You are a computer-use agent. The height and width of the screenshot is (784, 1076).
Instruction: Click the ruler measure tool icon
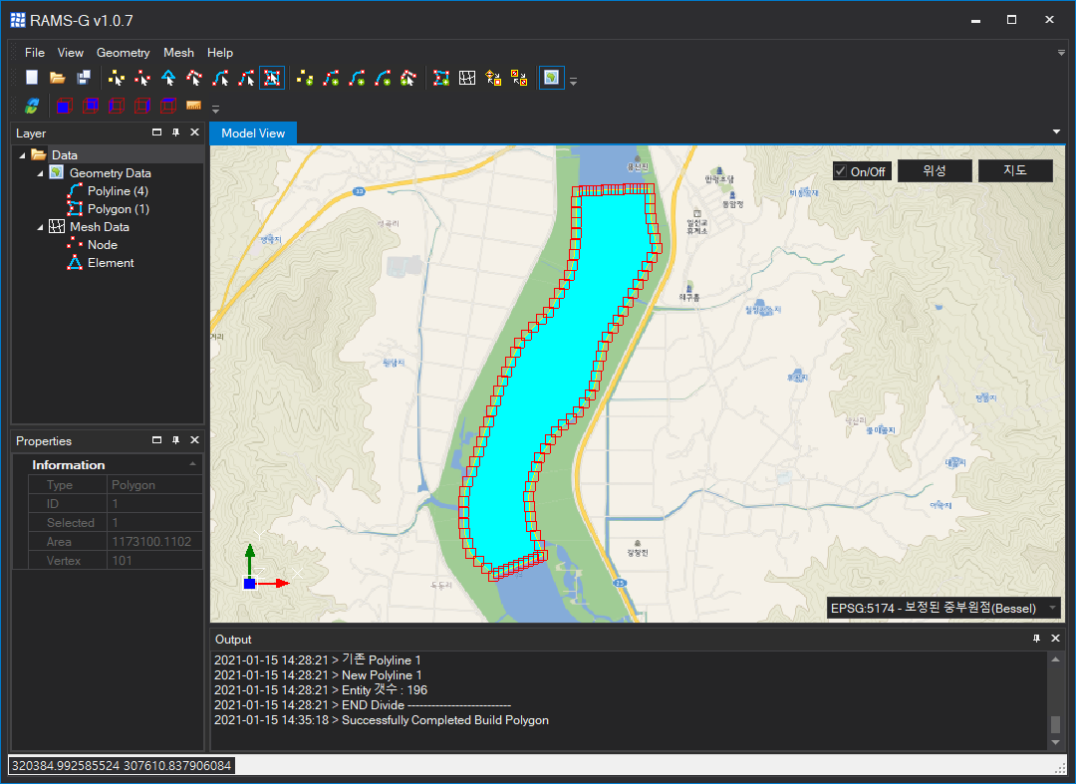point(193,106)
